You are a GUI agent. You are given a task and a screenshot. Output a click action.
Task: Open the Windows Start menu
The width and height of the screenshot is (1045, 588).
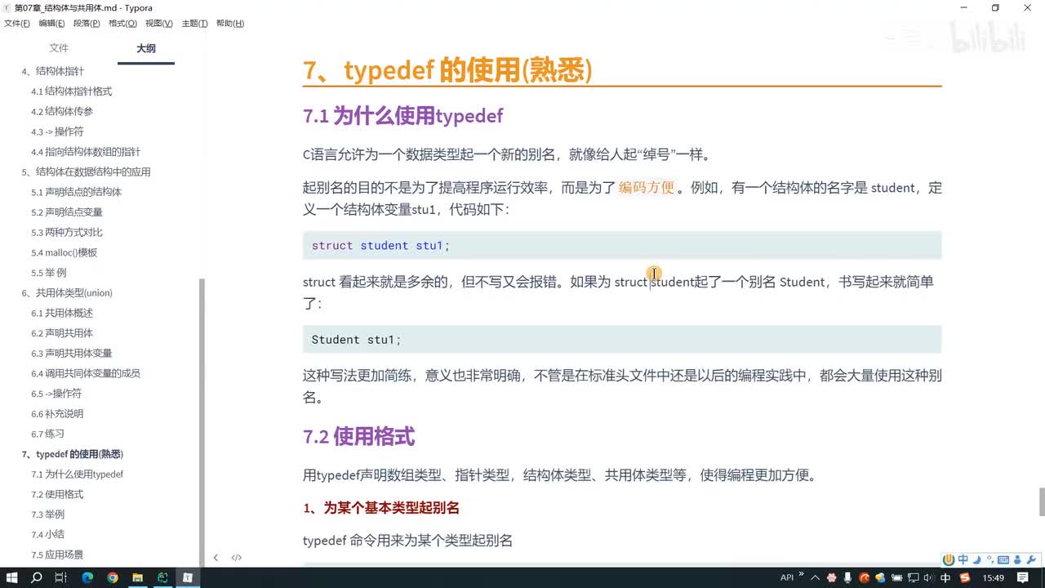pos(12,577)
